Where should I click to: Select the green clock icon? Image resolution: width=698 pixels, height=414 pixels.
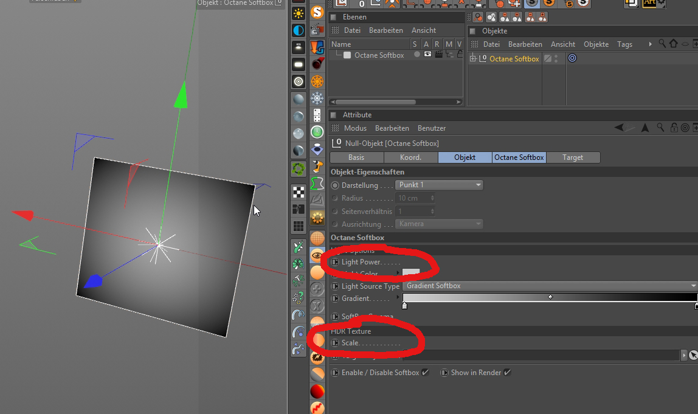click(317, 132)
